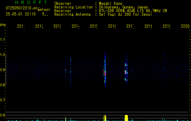Click the 0.8 kHz frequency axis label

(2, 85)
